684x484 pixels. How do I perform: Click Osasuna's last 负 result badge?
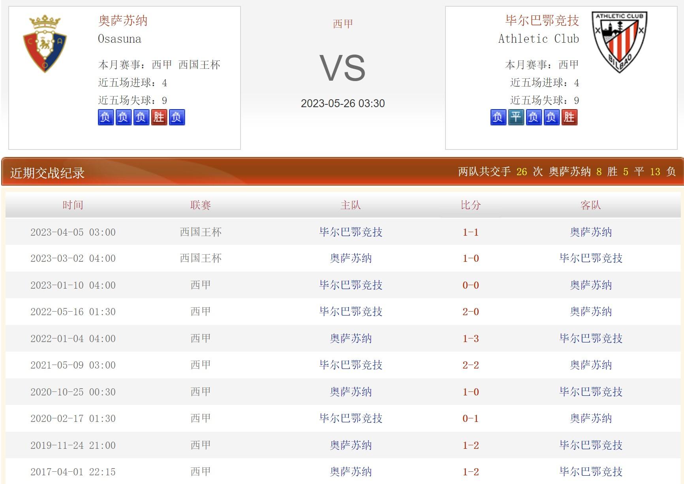click(x=177, y=117)
